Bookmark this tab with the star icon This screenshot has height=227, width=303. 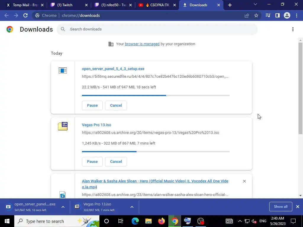point(256,15)
